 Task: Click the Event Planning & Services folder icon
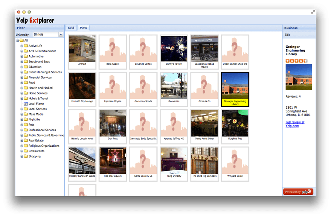pos(26,72)
